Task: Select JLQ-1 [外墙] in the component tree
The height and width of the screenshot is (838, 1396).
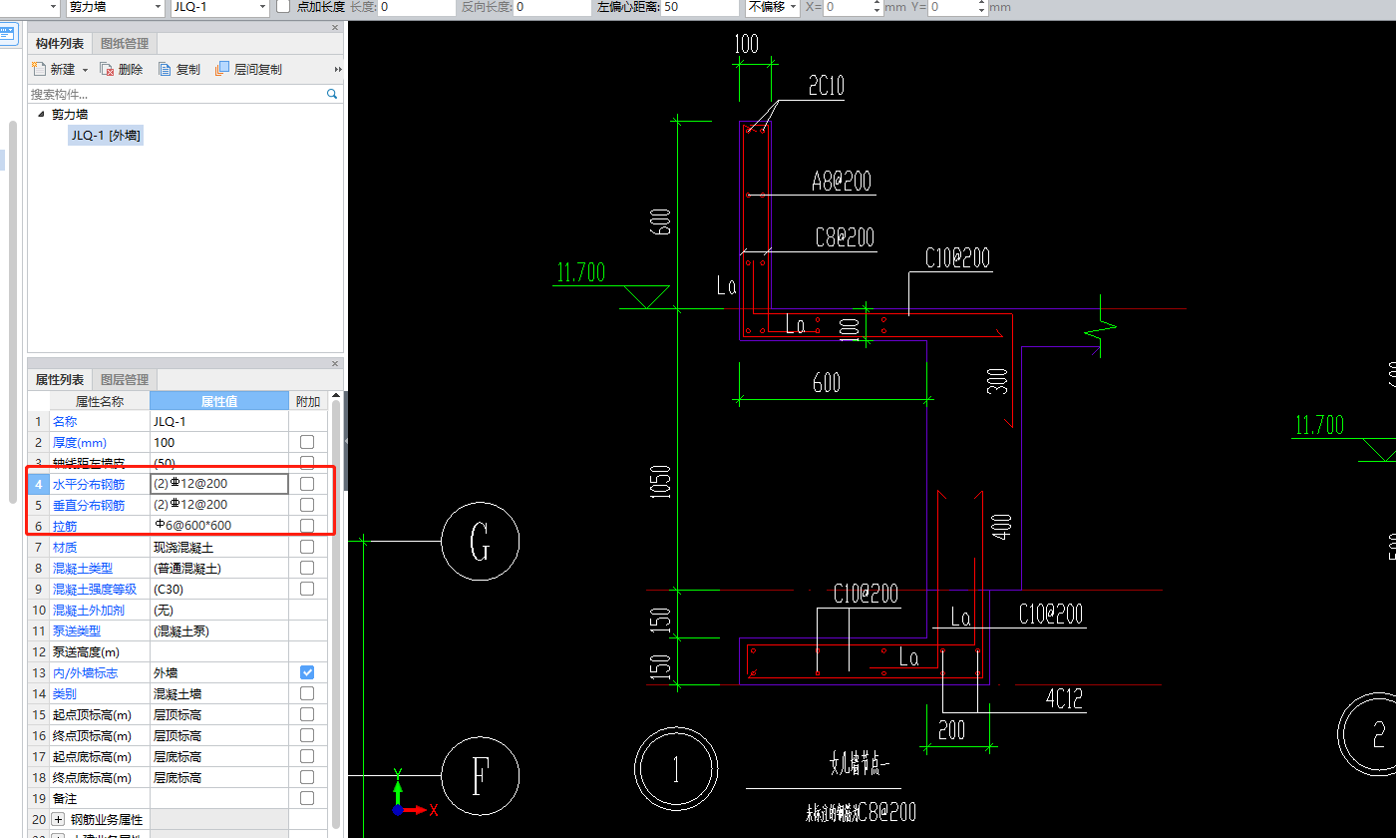Action: 106,136
